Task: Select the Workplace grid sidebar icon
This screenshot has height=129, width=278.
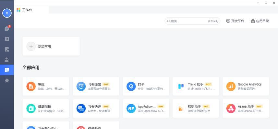Action: 7,70
